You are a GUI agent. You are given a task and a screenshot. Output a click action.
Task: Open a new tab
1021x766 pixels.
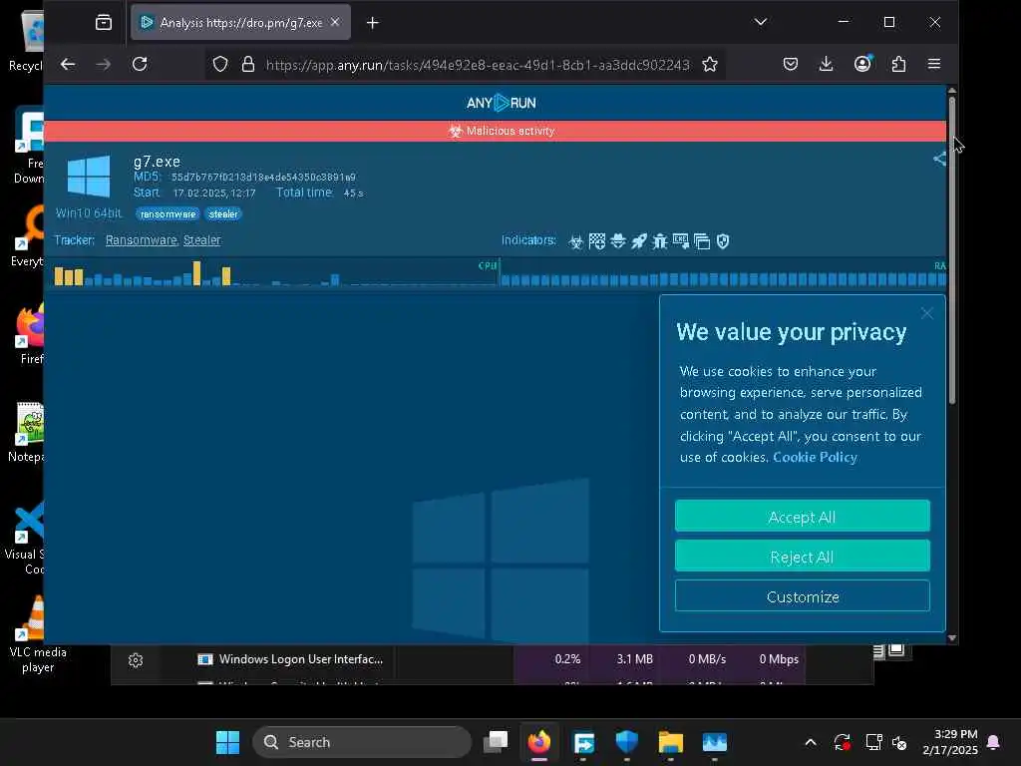[373, 23]
